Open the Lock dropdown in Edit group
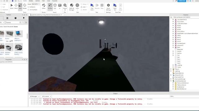The height and width of the screenshot is (111, 199). [x=87, y=7]
